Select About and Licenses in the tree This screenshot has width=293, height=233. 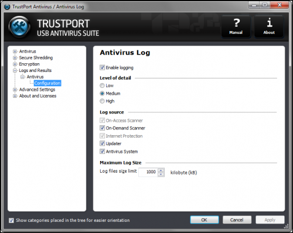click(x=38, y=96)
